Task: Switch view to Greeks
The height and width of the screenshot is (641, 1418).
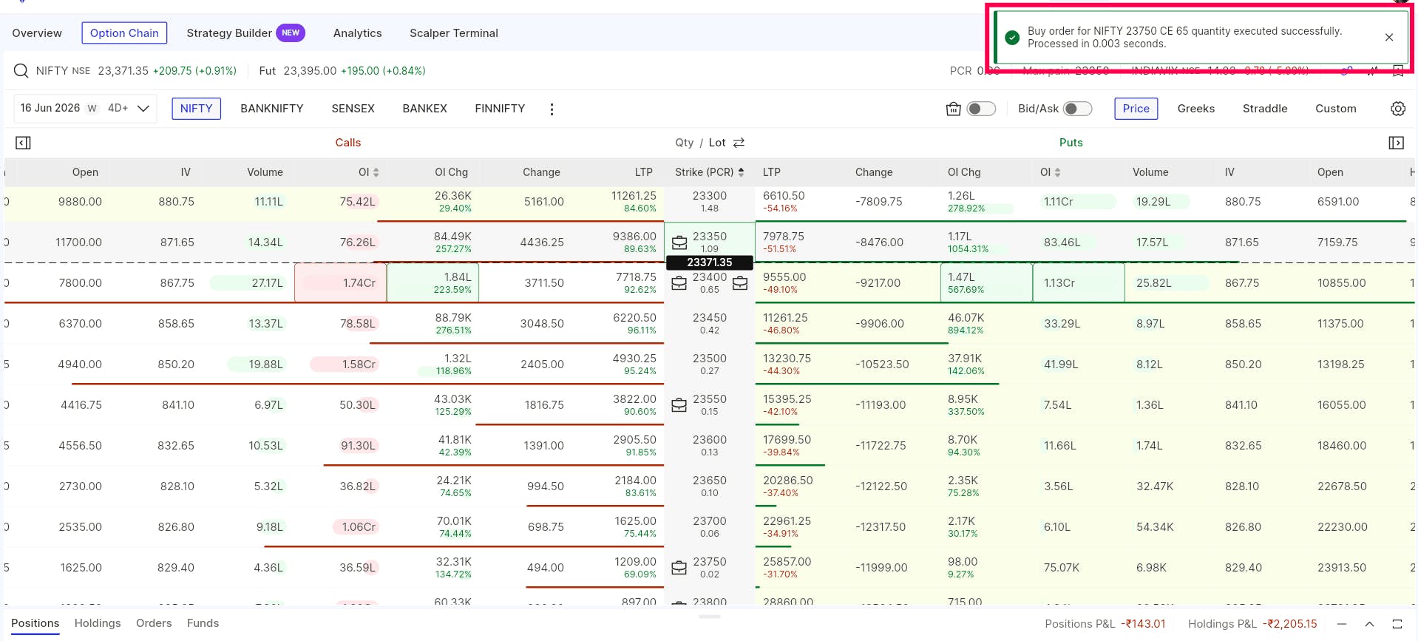Action: [1195, 109]
